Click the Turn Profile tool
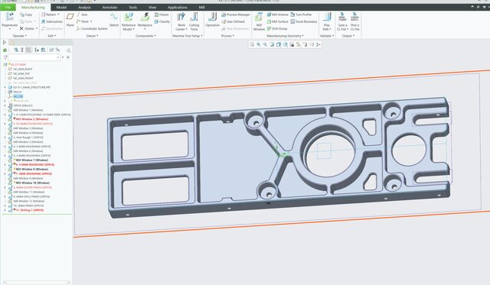This screenshot has height=285, width=490. (301, 15)
